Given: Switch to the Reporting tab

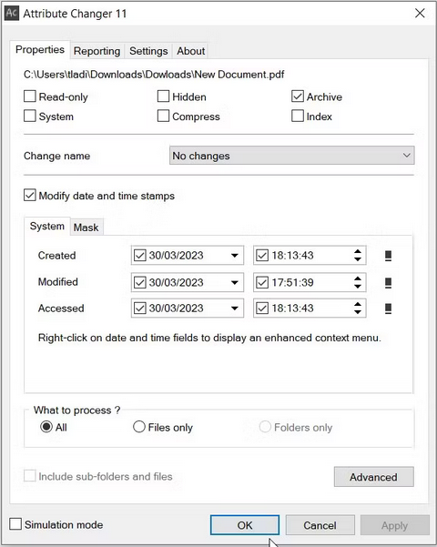Looking at the screenshot, I should point(97,51).
